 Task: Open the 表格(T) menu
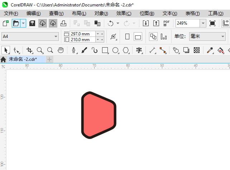tap(193, 14)
